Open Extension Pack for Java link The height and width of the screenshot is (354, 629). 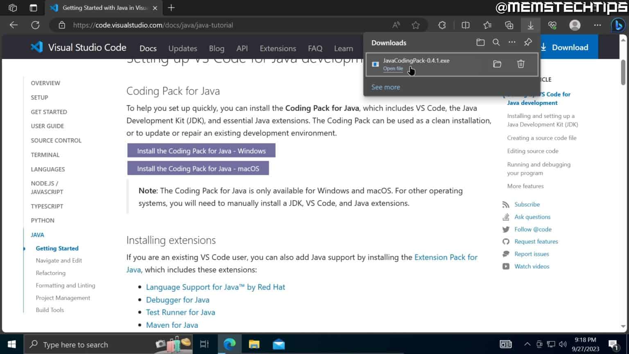(446, 257)
